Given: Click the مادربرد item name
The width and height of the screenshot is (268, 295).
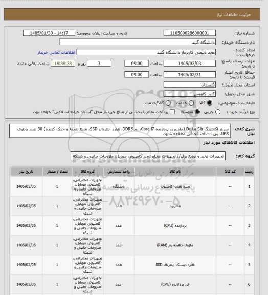Looking at the screenshot, I should click(x=175, y=206).
